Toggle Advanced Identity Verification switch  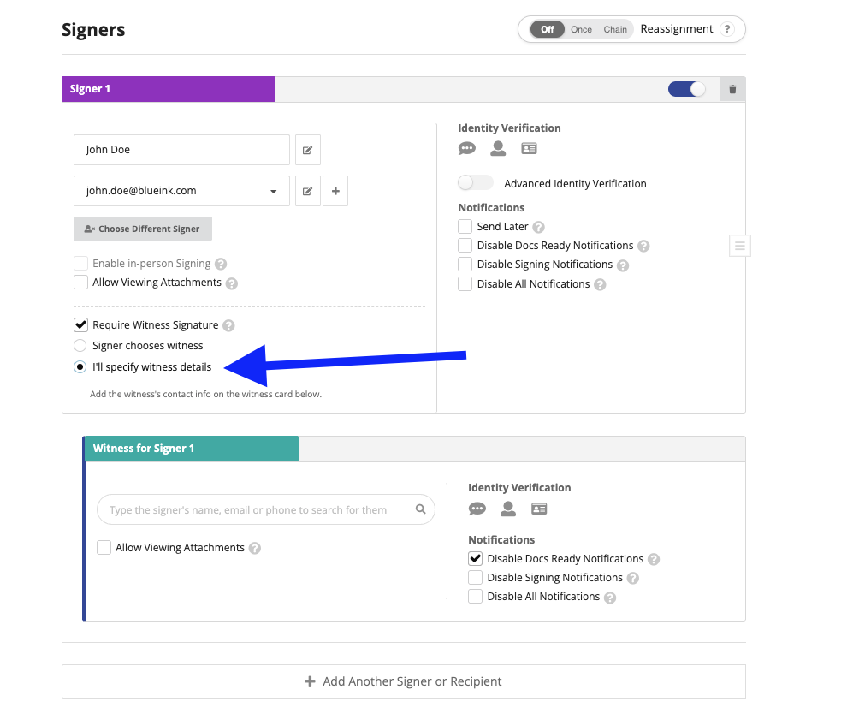[475, 182]
